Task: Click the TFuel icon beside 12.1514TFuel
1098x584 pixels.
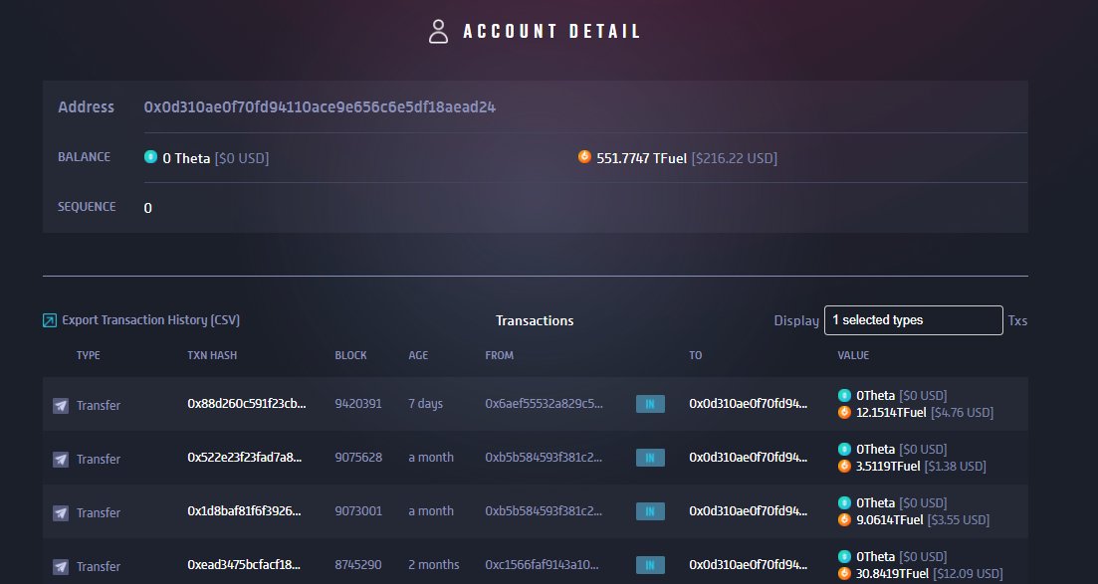Action: (844, 413)
